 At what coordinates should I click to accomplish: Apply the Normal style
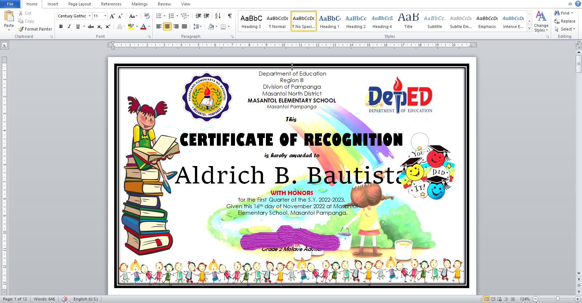click(x=277, y=21)
